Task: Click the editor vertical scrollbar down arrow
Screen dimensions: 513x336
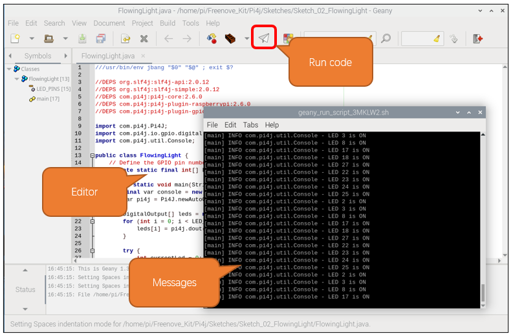Action: coord(505,255)
